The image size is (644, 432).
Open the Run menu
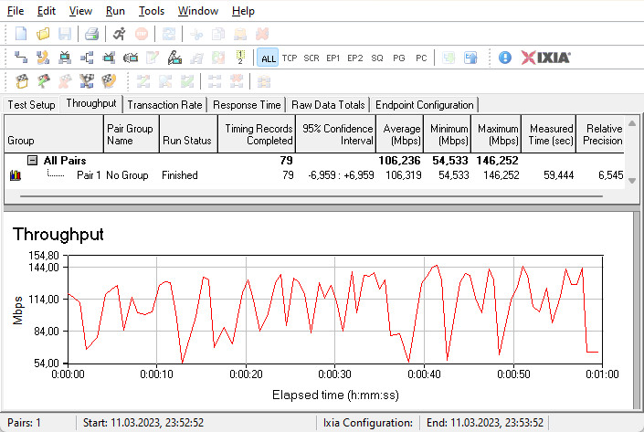(x=115, y=11)
